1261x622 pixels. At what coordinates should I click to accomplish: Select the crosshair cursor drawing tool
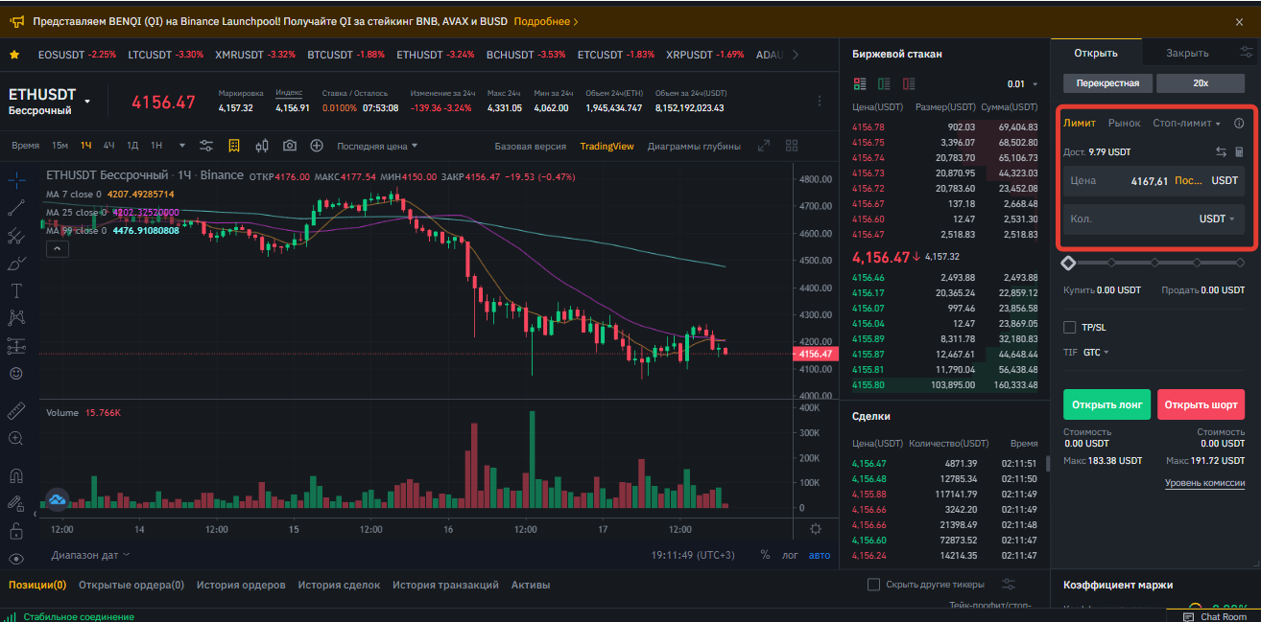[15, 179]
